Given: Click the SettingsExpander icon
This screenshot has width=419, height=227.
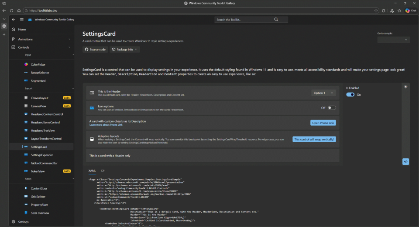Looking at the screenshot, I should pos(26,155).
